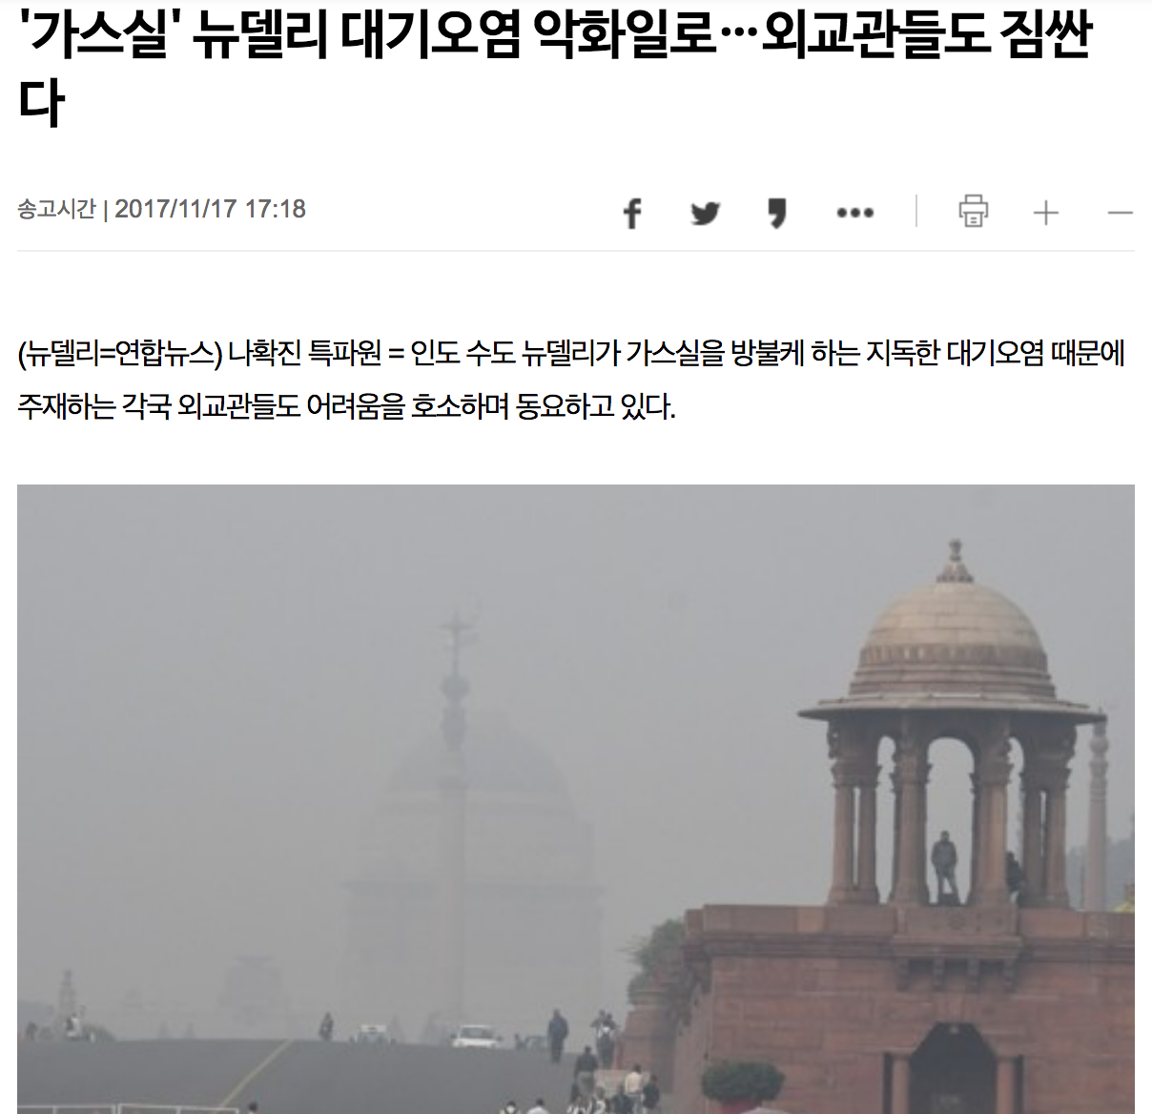Increase the font size with the plus icon
Viewport: 1152px width, 1114px height.
tap(1046, 212)
